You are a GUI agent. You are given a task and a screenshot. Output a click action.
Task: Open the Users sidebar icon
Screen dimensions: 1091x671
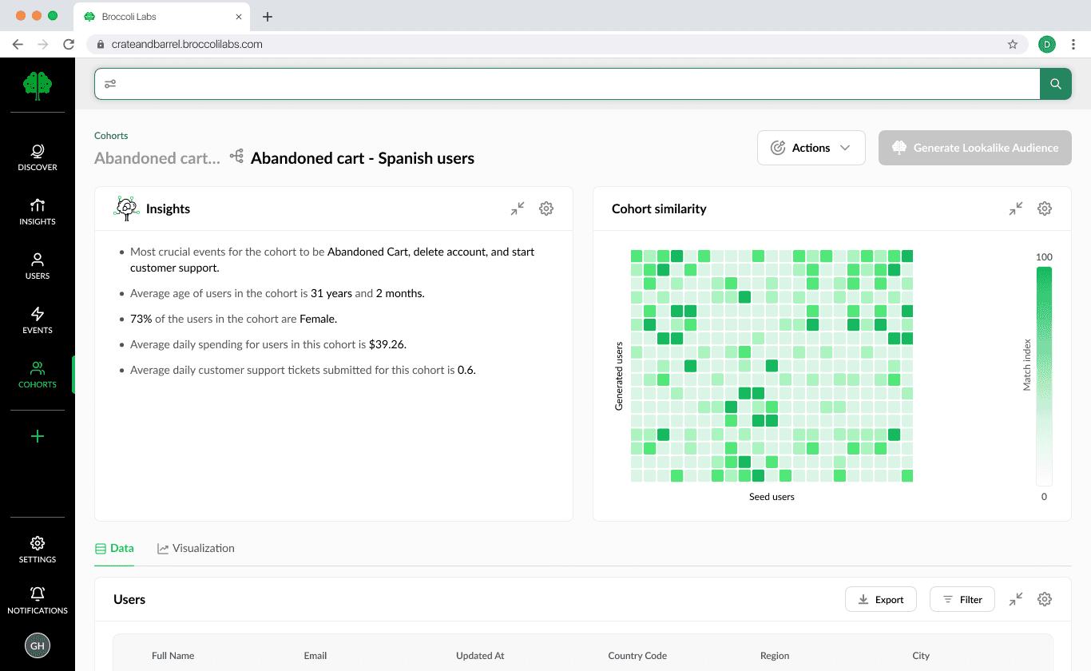(38, 266)
